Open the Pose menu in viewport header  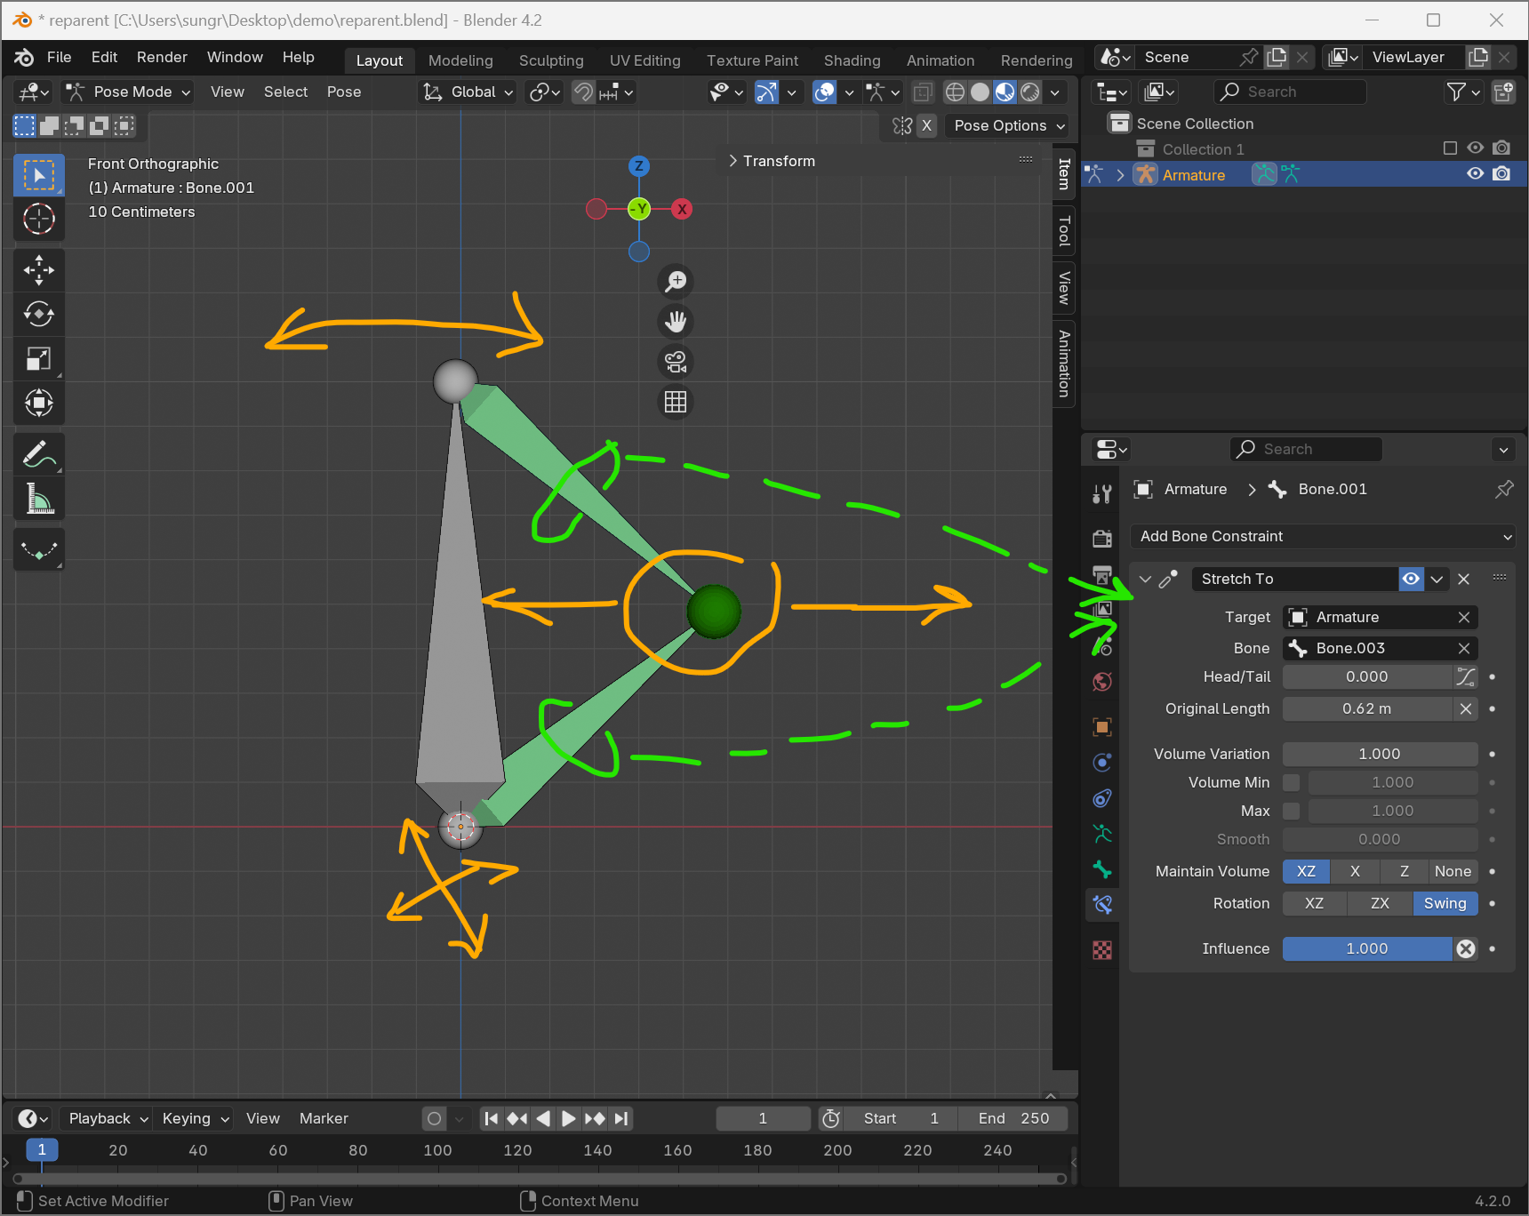click(343, 92)
